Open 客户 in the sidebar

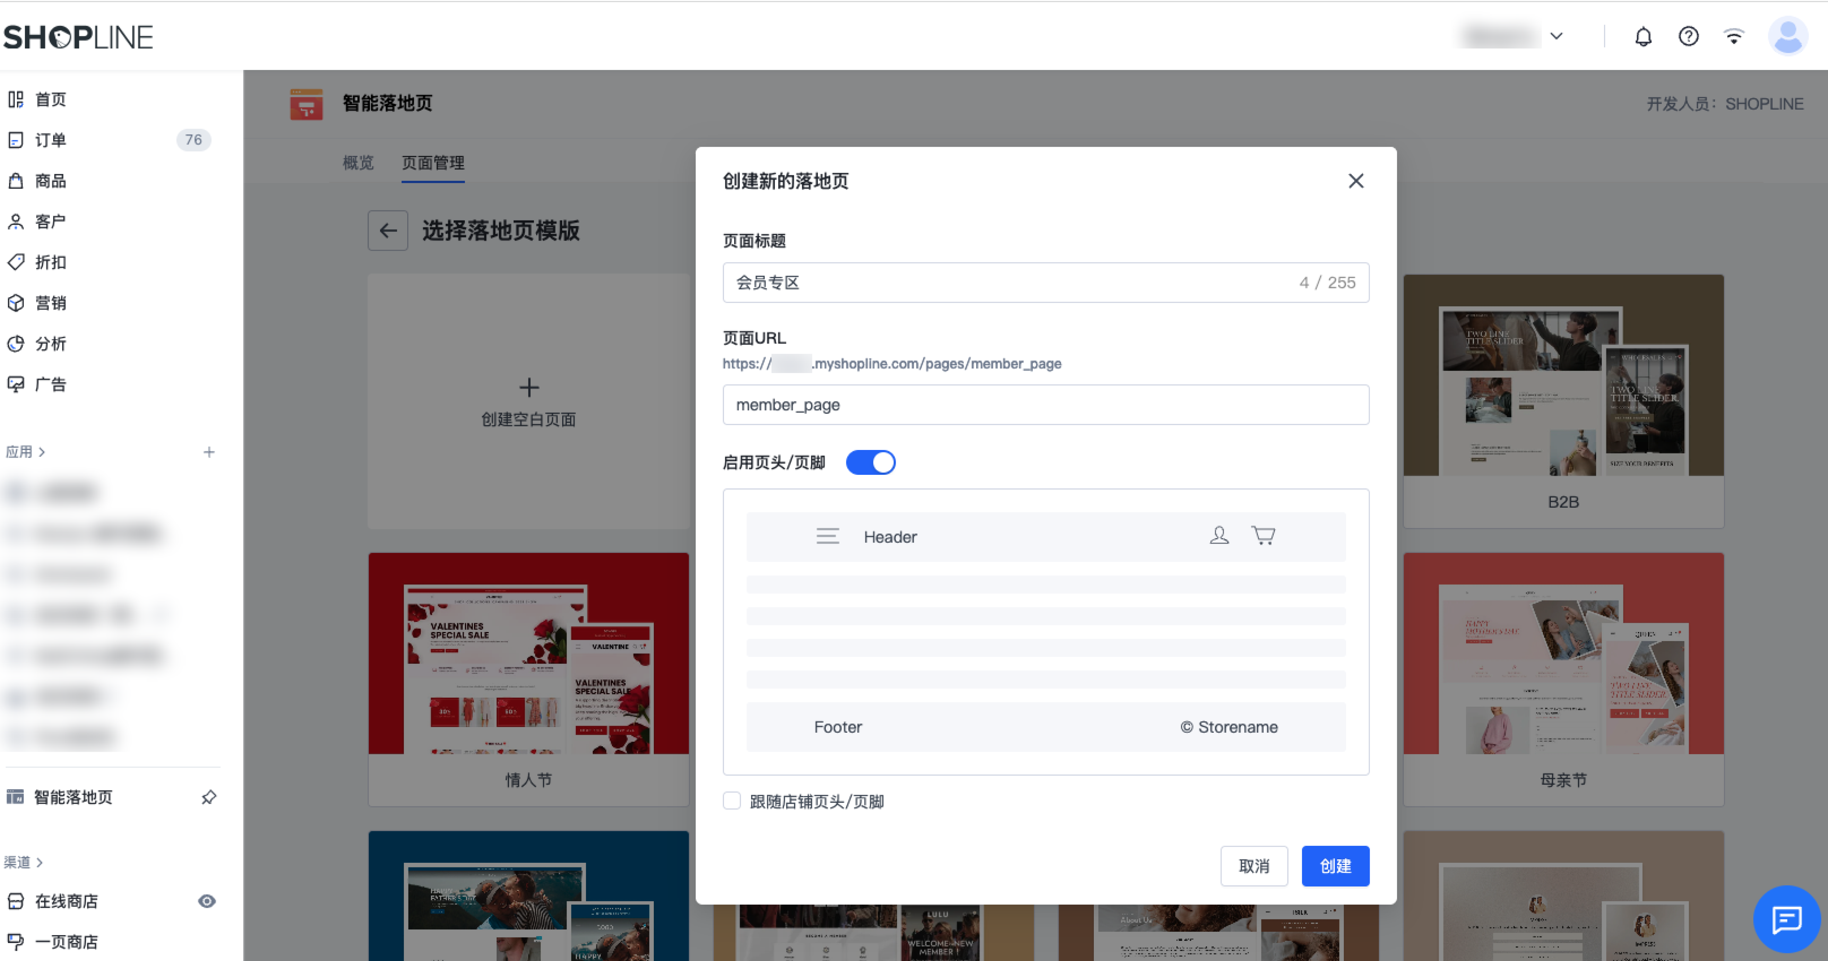[x=50, y=221]
